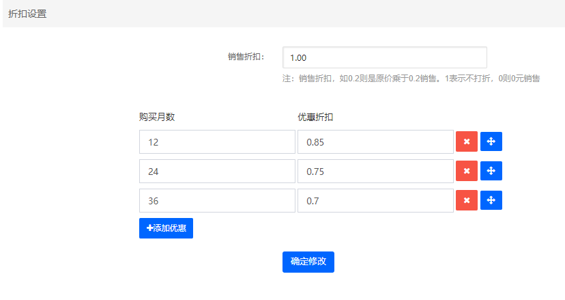Screen dimensions: 565x300
Task: Edit the discount field showing 0.85
Action: coord(375,142)
